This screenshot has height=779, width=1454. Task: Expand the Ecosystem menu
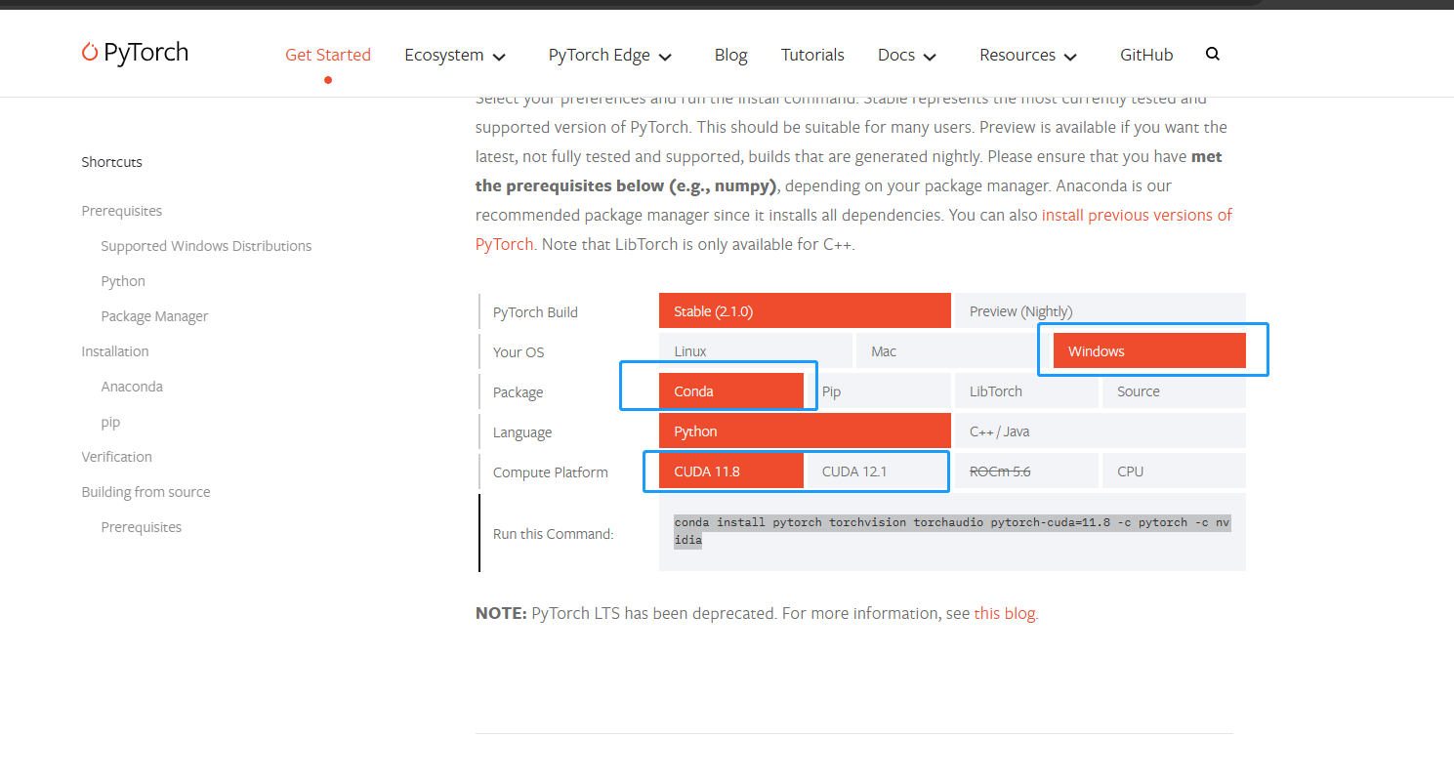tap(455, 56)
